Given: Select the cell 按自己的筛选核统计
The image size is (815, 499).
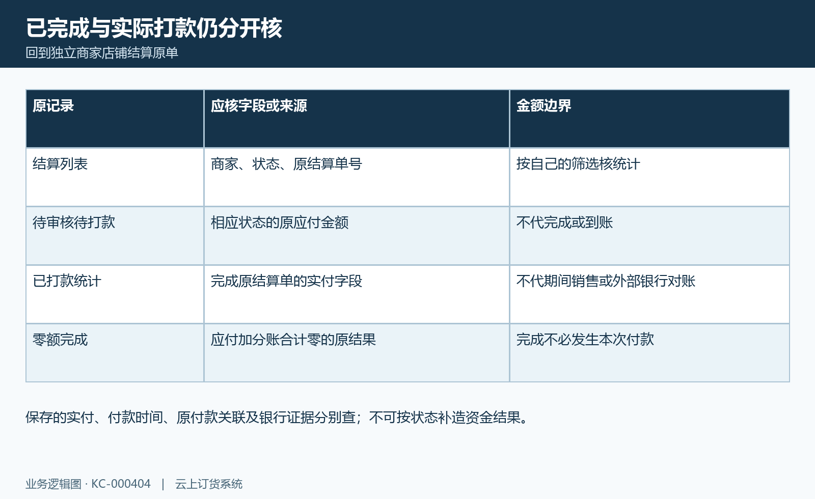Looking at the screenshot, I should pos(649,177).
